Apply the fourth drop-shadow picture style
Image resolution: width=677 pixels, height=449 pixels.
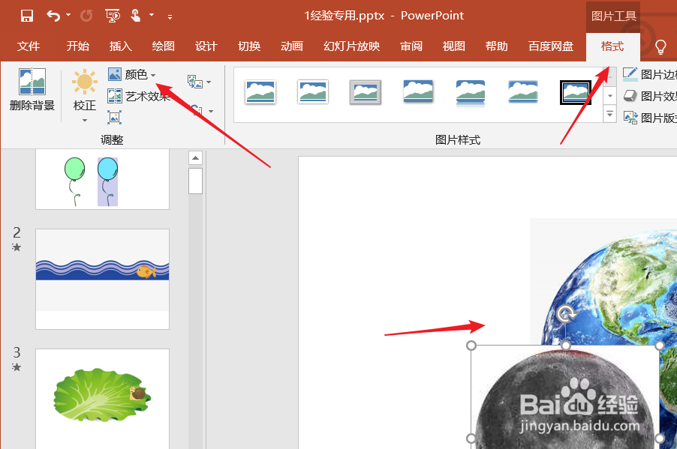418,92
